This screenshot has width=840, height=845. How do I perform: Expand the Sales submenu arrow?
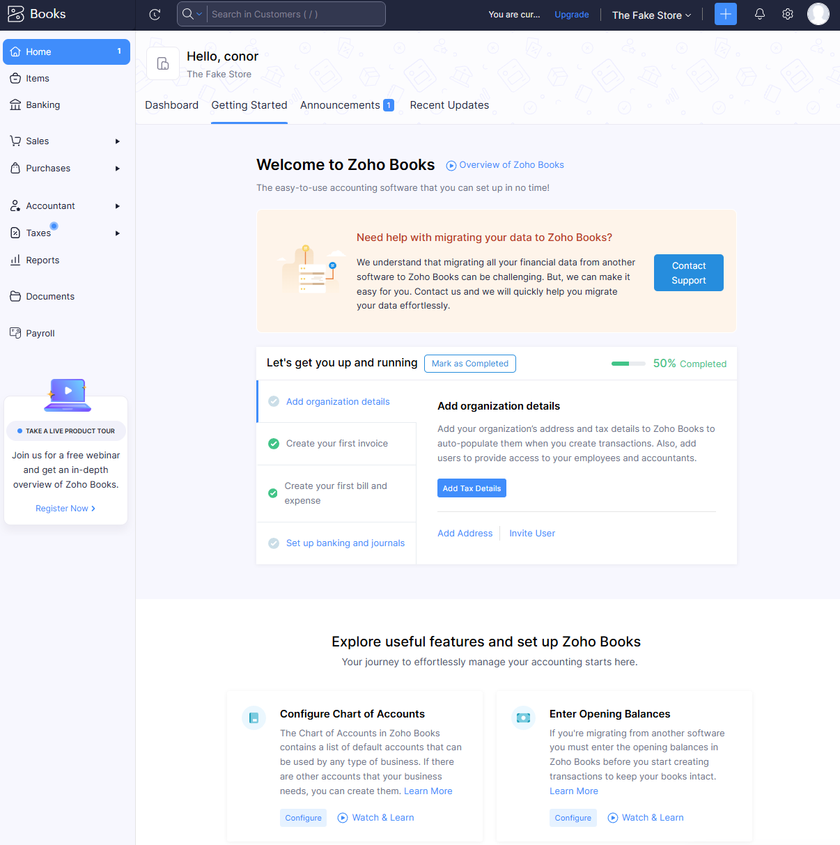[x=118, y=141]
